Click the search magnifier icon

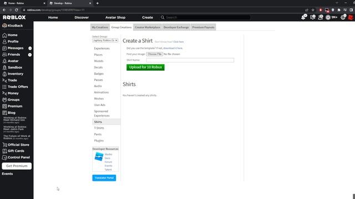[163, 17]
